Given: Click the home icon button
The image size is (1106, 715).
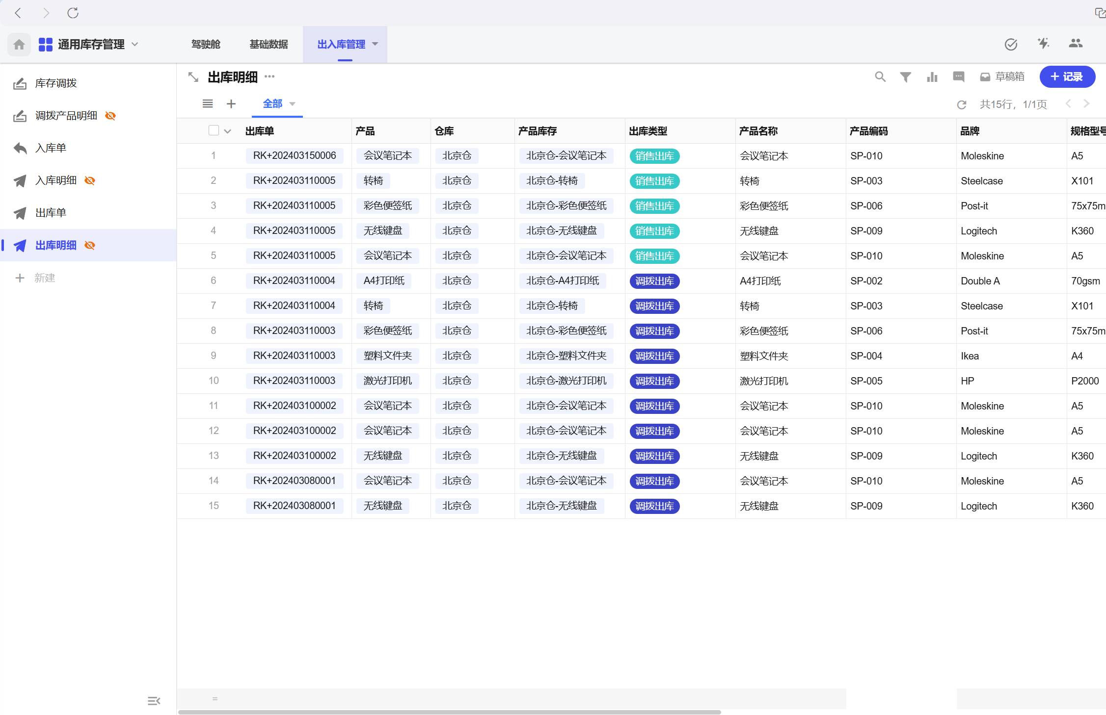Looking at the screenshot, I should (x=19, y=45).
